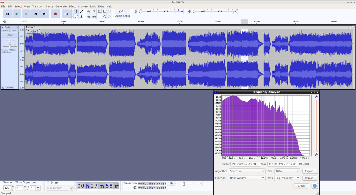This screenshot has width=356, height=195.
Task: Click the red Record button
Action: [55, 14]
